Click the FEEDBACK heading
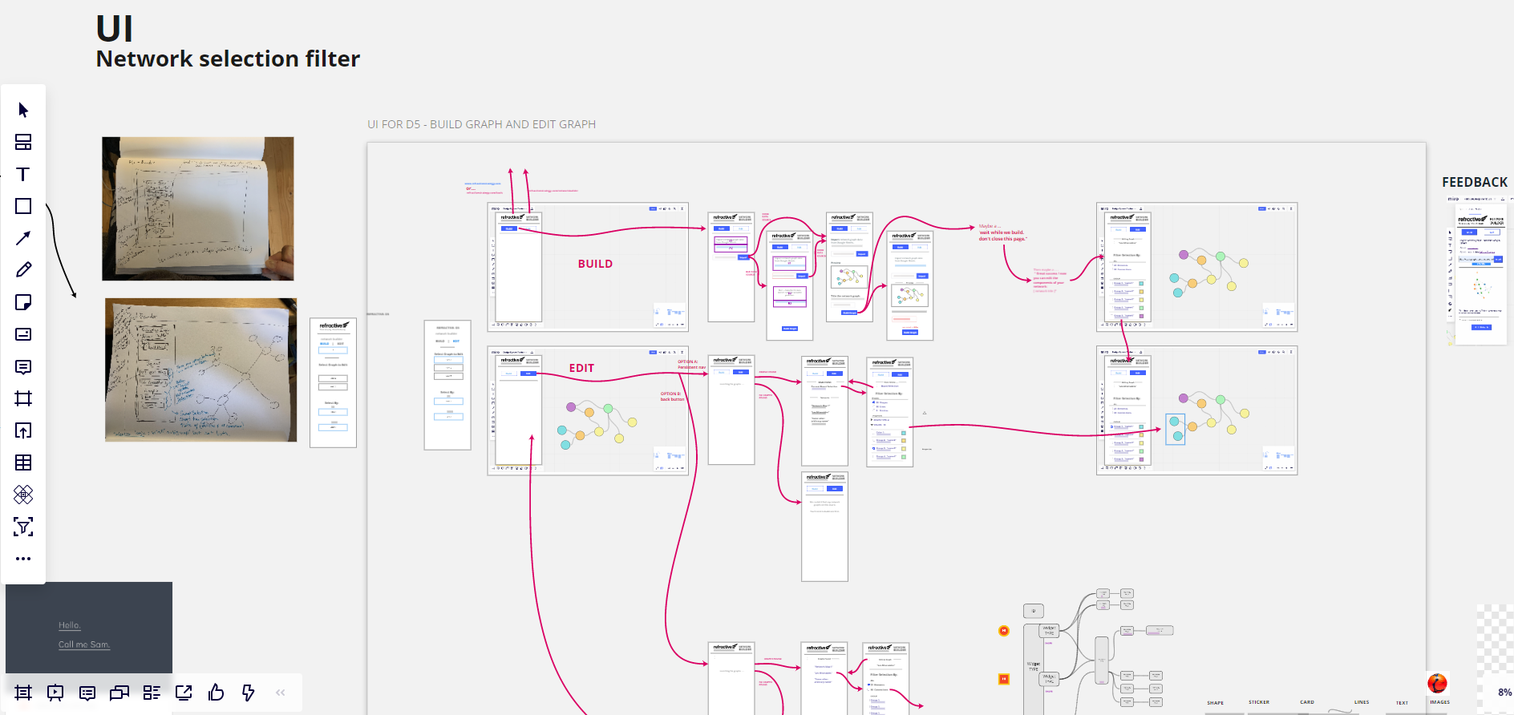This screenshot has width=1514, height=715. click(1475, 182)
